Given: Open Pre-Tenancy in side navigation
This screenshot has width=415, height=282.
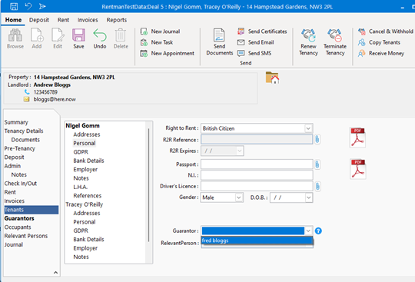Looking at the screenshot, I should tap(19, 148).
